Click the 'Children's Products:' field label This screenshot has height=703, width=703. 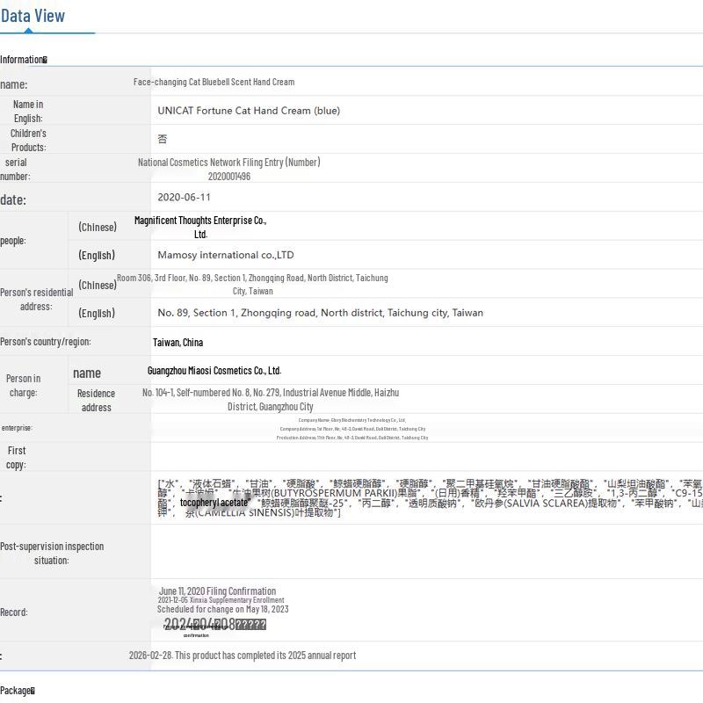[x=28, y=141]
